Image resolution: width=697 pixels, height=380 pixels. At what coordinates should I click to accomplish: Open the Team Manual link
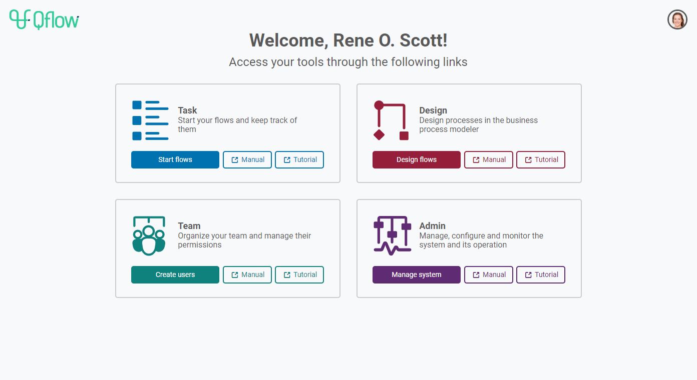point(247,274)
